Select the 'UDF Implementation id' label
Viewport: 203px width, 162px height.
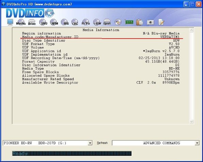[45, 55]
